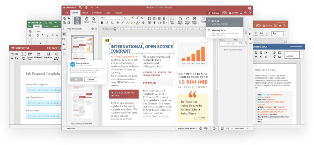Screen dimensions: 314x145
Task: Click Share in orange presentation window
Action: click(x=267, y=26)
